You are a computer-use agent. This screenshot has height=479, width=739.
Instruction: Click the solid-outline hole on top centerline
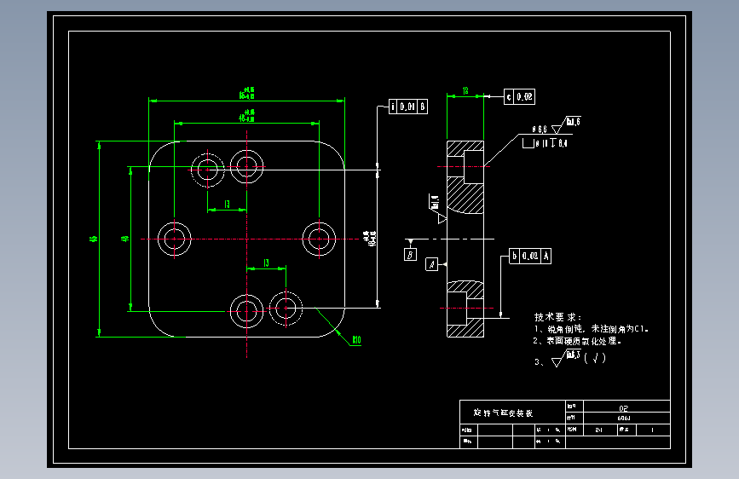[246, 166]
